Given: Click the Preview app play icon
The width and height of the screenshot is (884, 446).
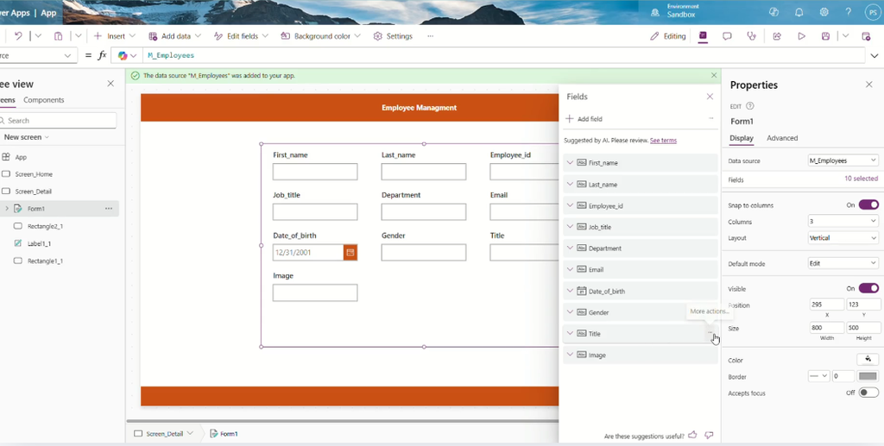Looking at the screenshot, I should click(801, 36).
